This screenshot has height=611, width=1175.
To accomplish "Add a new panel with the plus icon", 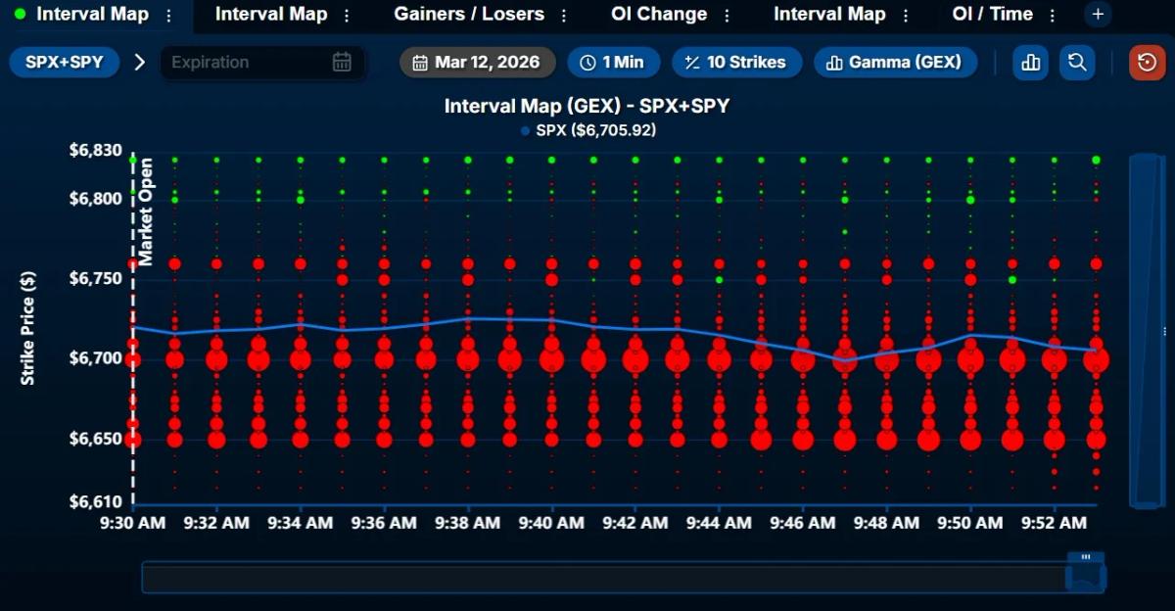I will [1097, 14].
